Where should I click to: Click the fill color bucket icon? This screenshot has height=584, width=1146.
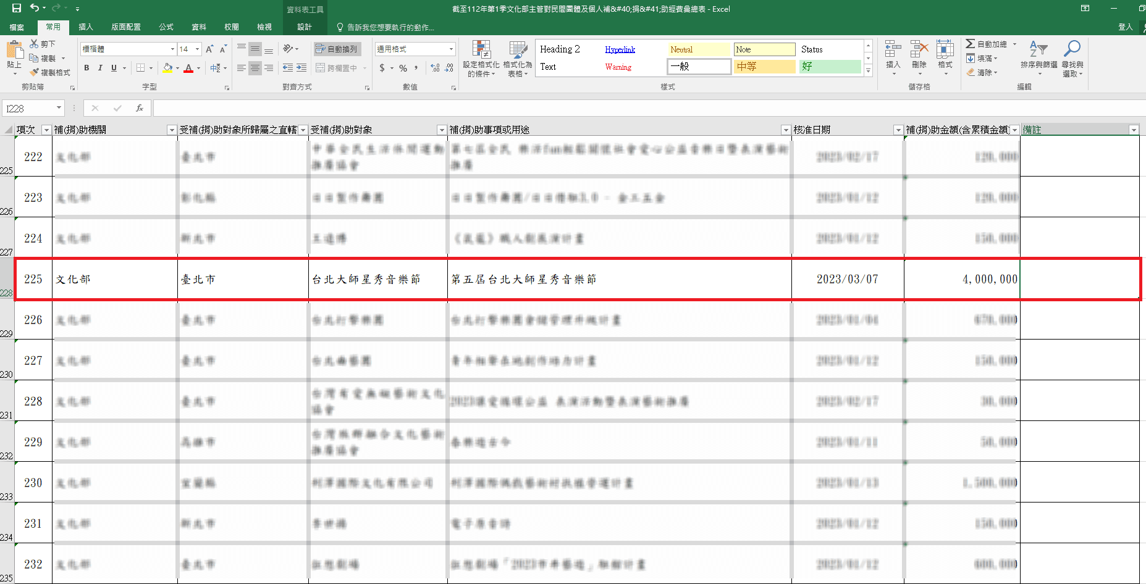coord(167,68)
